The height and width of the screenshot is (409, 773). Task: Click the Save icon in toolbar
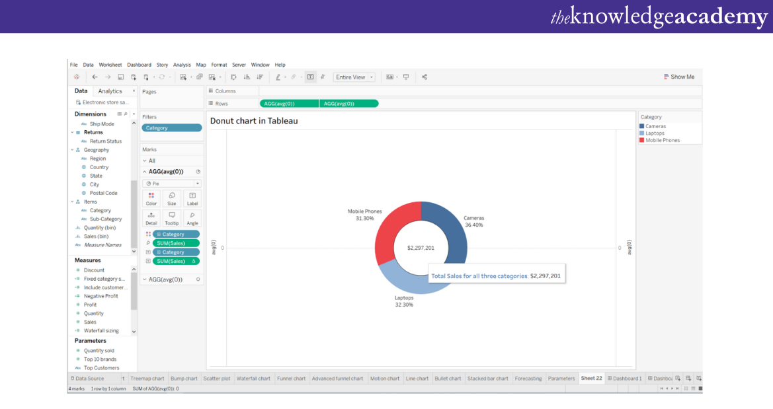coord(121,77)
